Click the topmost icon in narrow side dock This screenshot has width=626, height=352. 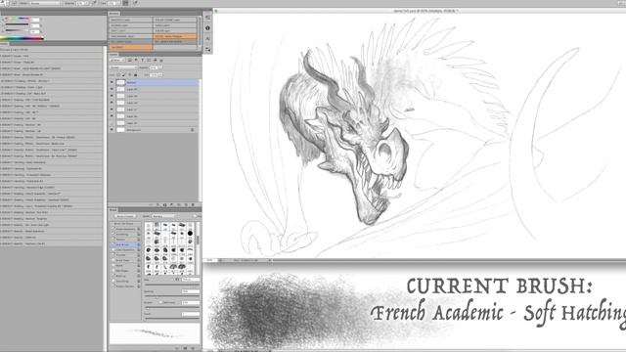(x=207, y=18)
